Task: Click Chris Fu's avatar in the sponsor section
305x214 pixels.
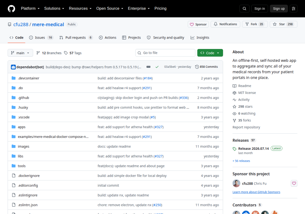Action: (x=236, y=183)
